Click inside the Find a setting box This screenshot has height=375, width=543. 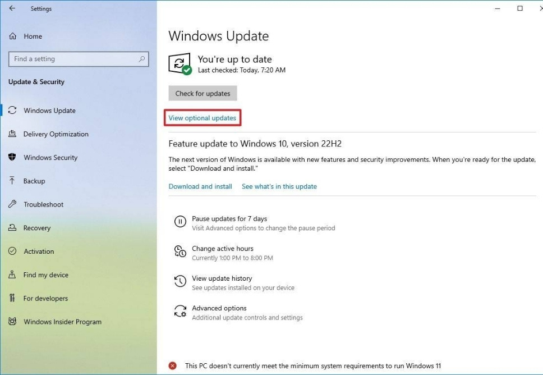pyautogui.click(x=73, y=59)
